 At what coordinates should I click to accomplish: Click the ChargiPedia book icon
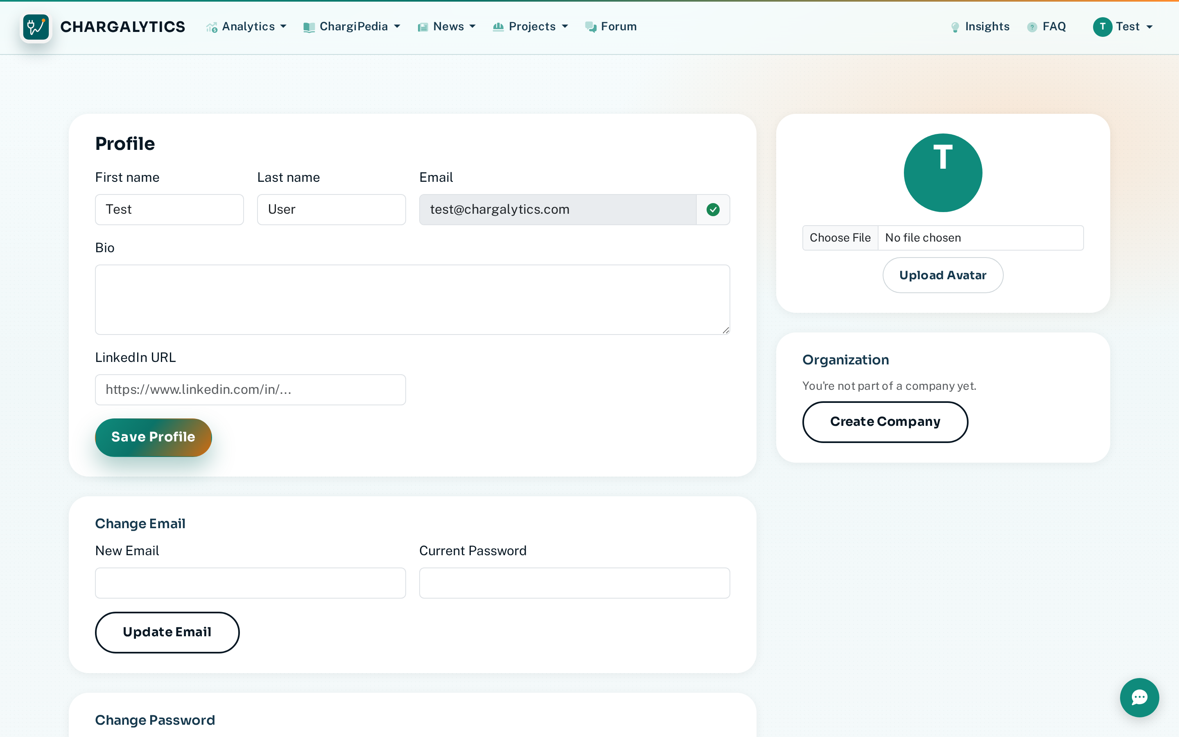point(309,27)
